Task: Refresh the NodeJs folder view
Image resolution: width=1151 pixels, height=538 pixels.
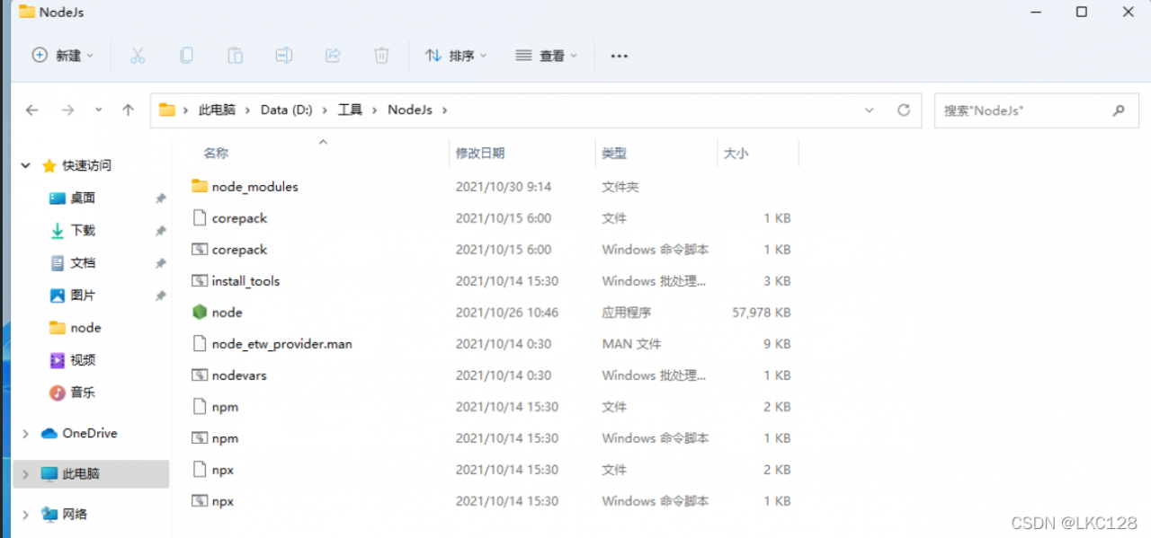Action: [x=904, y=110]
